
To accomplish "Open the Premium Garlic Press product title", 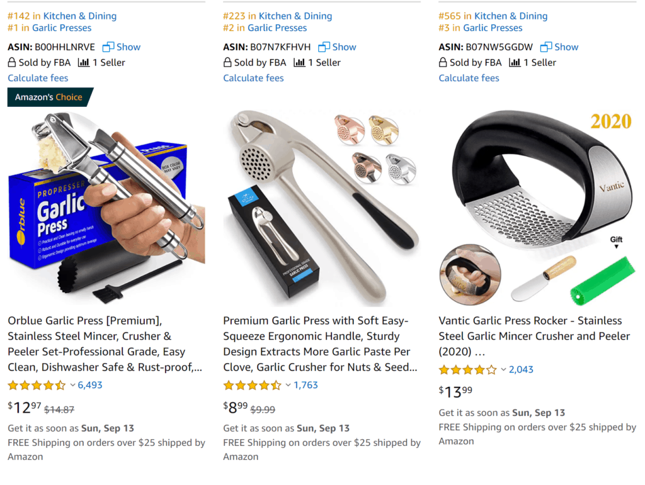I will coord(321,343).
